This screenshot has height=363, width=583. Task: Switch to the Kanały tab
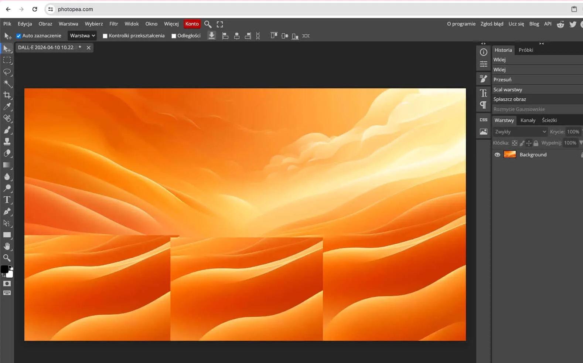click(x=528, y=120)
